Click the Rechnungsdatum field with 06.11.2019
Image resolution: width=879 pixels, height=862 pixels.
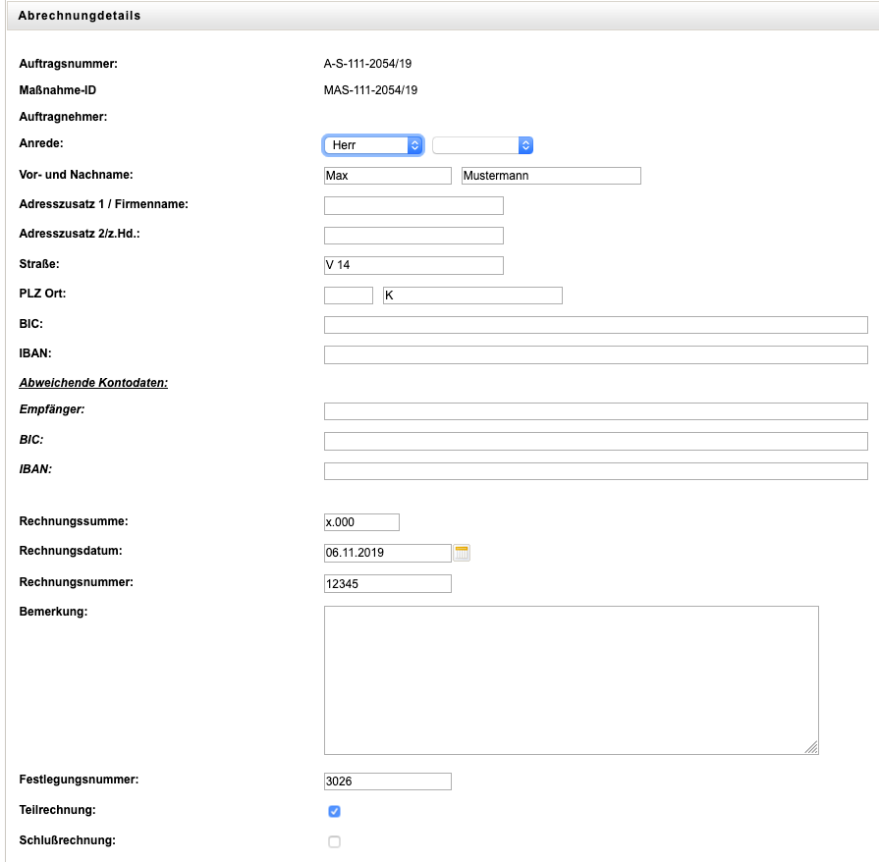[387, 553]
